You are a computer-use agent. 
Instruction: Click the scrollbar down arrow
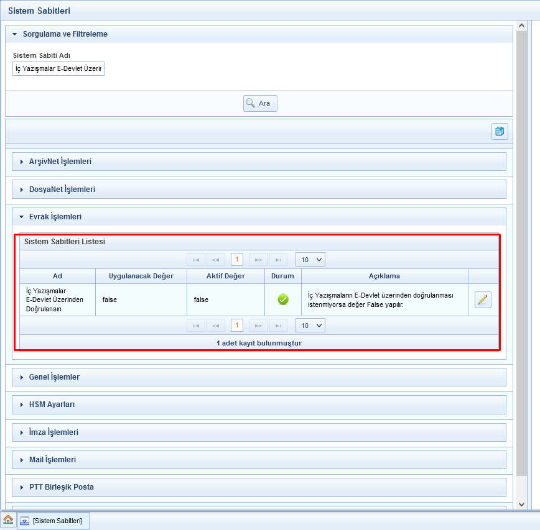[522, 505]
